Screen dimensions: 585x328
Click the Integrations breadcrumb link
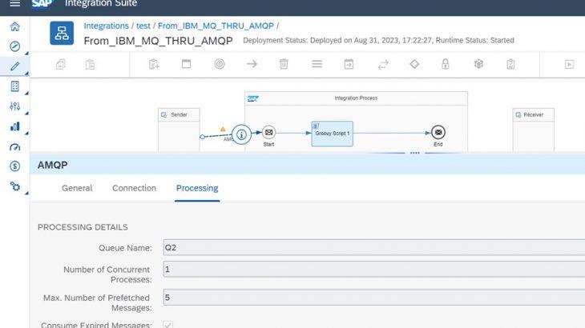[106, 26]
